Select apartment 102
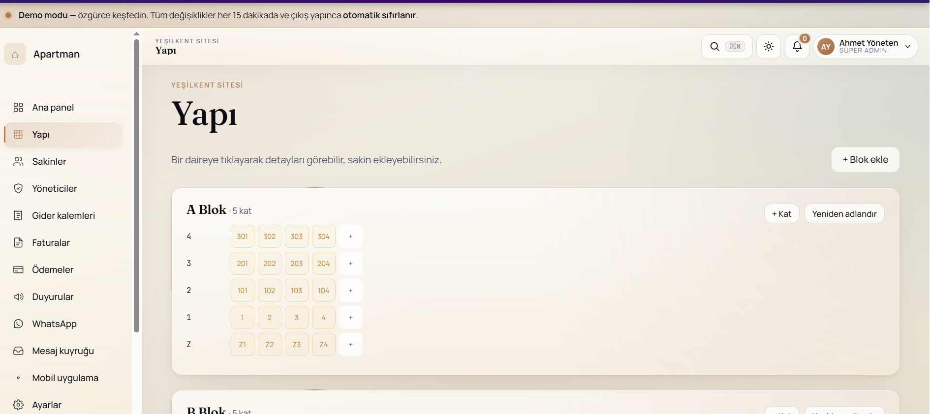The height and width of the screenshot is (414, 930). (x=270, y=290)
